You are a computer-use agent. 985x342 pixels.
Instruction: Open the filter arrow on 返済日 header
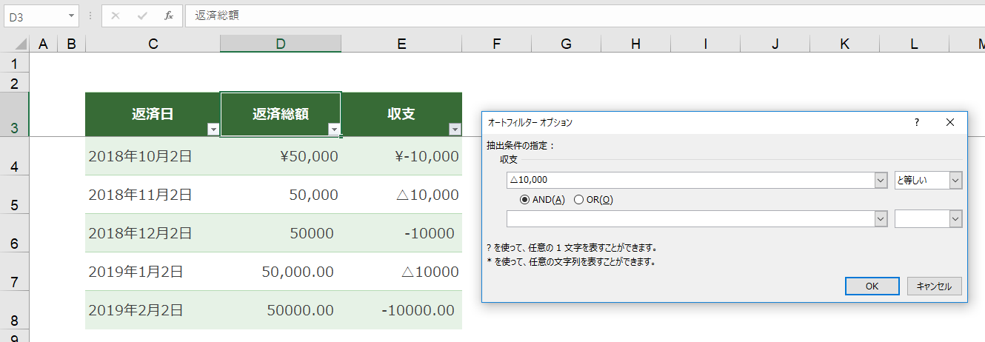(213, 130)
